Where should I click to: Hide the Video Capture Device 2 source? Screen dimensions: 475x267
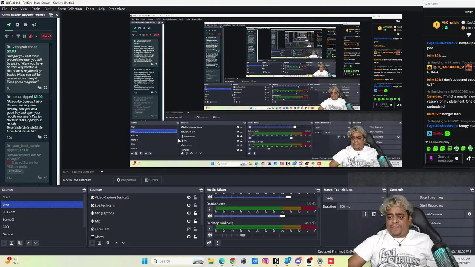point(189,197)
